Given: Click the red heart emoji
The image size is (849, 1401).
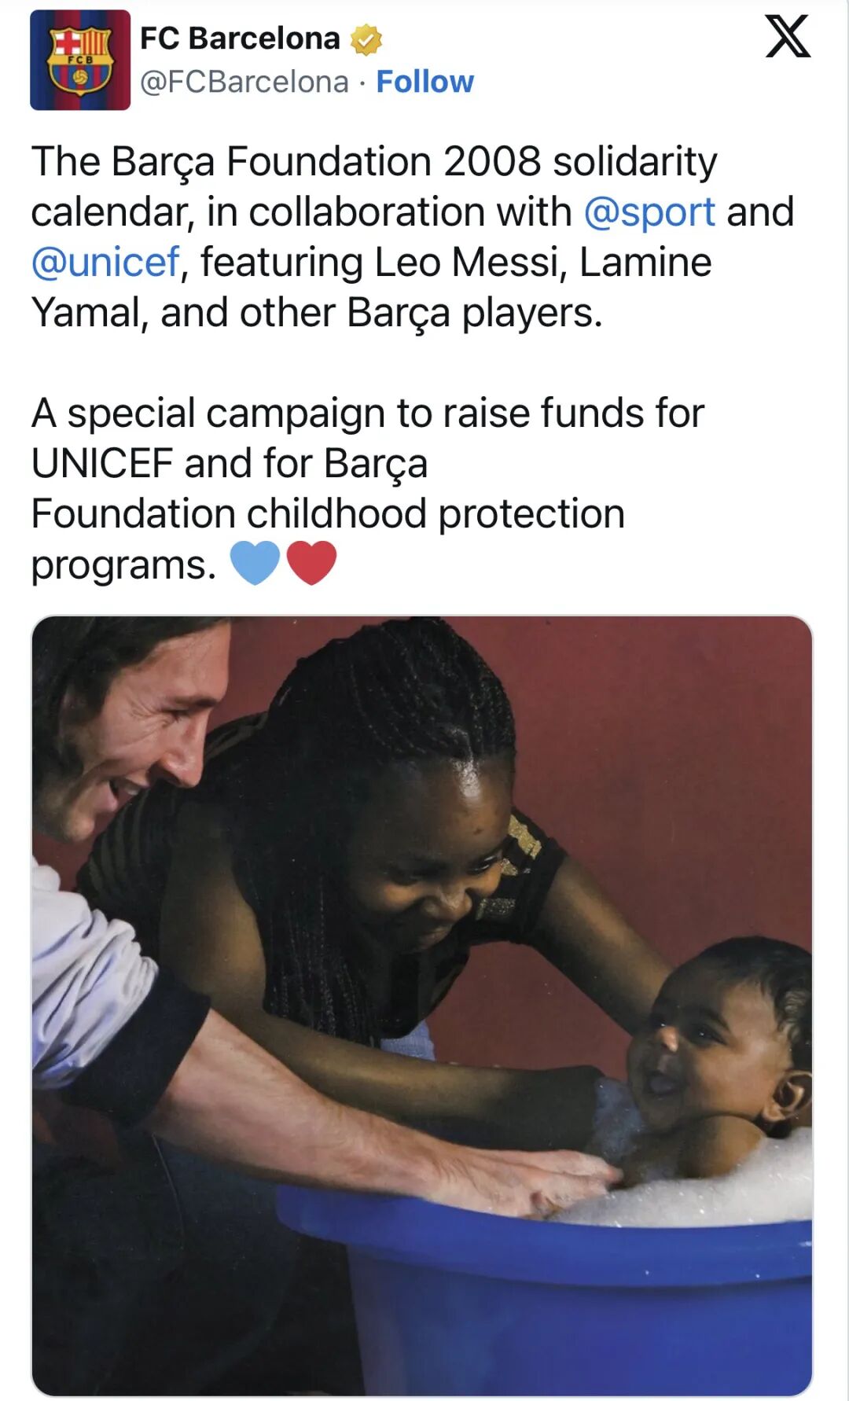Looking at the screenshot, I should pyautogui.click(x=311, y=563).
